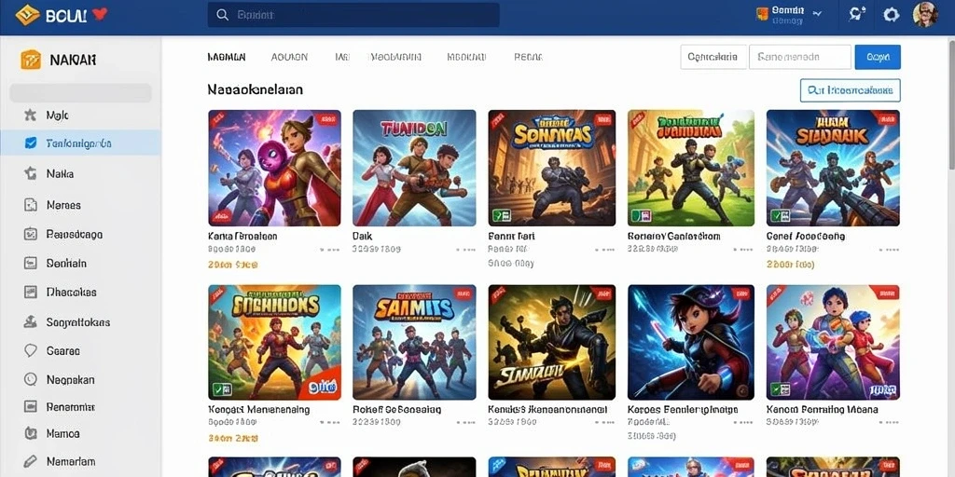This screenshot has width=955, height=477.
Task: Focus the Sanamonada input field
Action: pos(800,57)
